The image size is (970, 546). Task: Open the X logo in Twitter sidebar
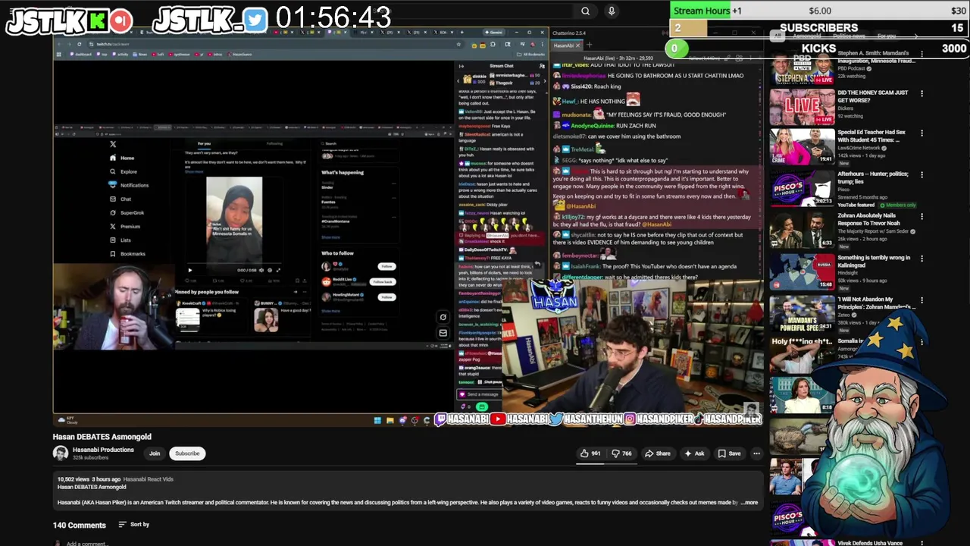click(x=113, y=144)
